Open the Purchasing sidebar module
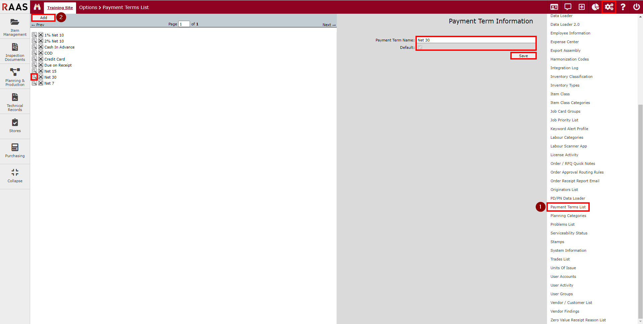This screenshot has width=643, height=324. tap(15, 151)
